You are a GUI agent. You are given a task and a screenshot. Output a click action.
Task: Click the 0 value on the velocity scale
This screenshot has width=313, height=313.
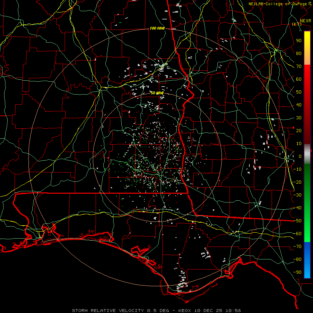(x=300, y=156)
